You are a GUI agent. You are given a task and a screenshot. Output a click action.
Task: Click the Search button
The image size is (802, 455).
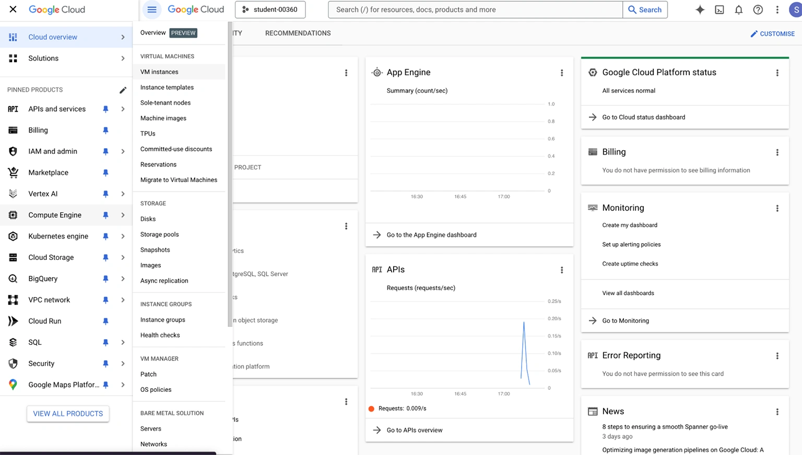[x=645, y=9]
